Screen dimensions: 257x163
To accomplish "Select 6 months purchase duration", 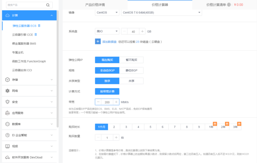I will 162,127.
